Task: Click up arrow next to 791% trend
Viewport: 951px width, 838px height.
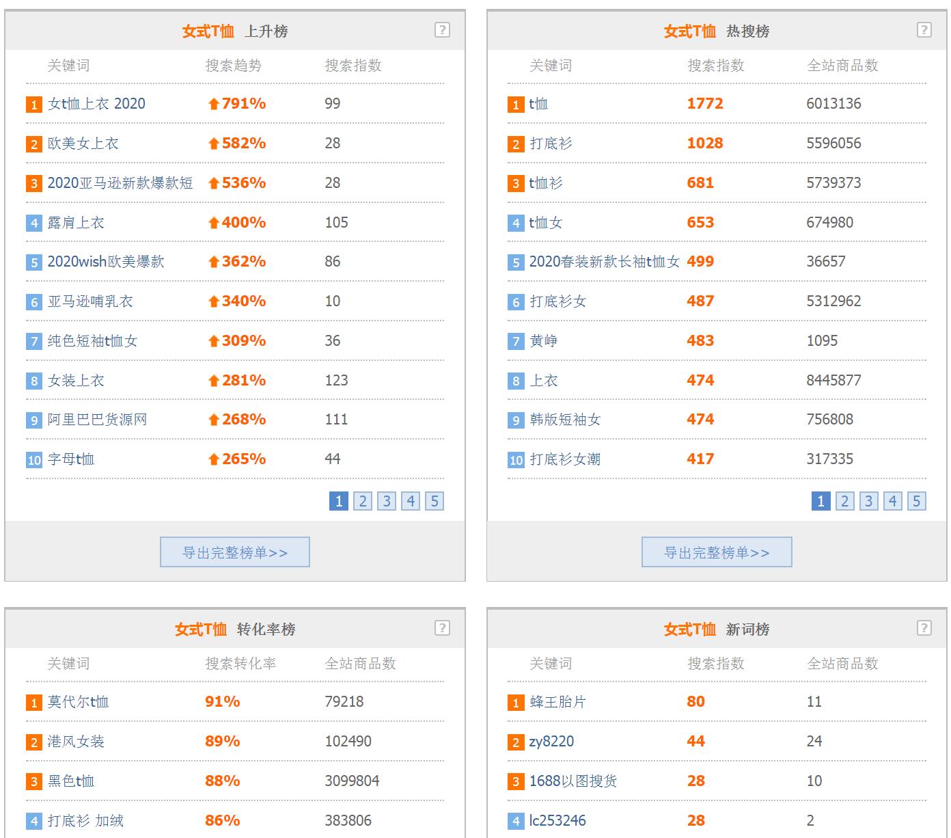Action: [214, 104]
